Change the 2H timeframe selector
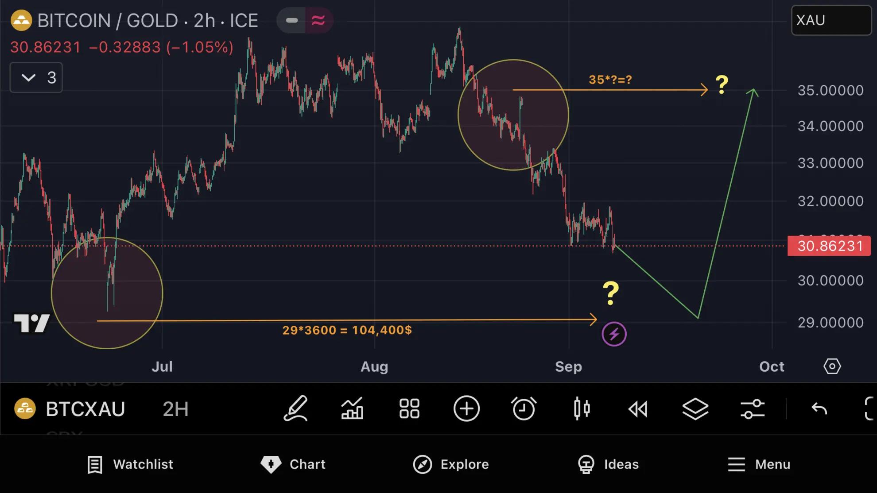Image resolution: width=877 pixels, height=493 pixels. (175, 409)
